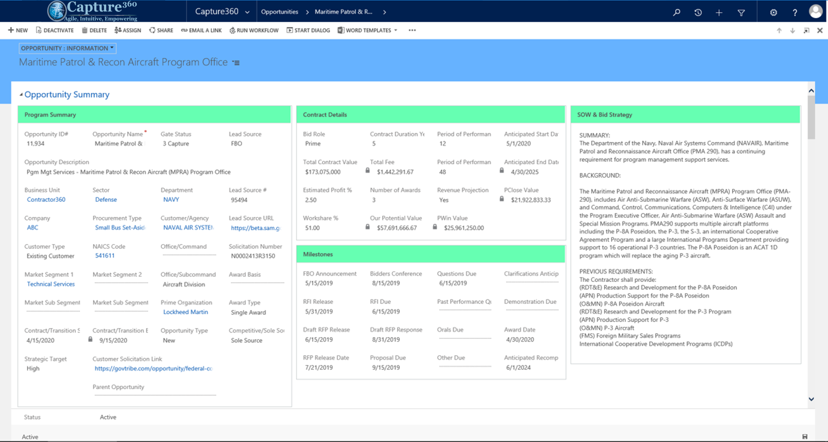The width and height of the screenshot is (828, 442).
Task: Select Award Date 4/30/2020 value
Action: pos(520,340)
